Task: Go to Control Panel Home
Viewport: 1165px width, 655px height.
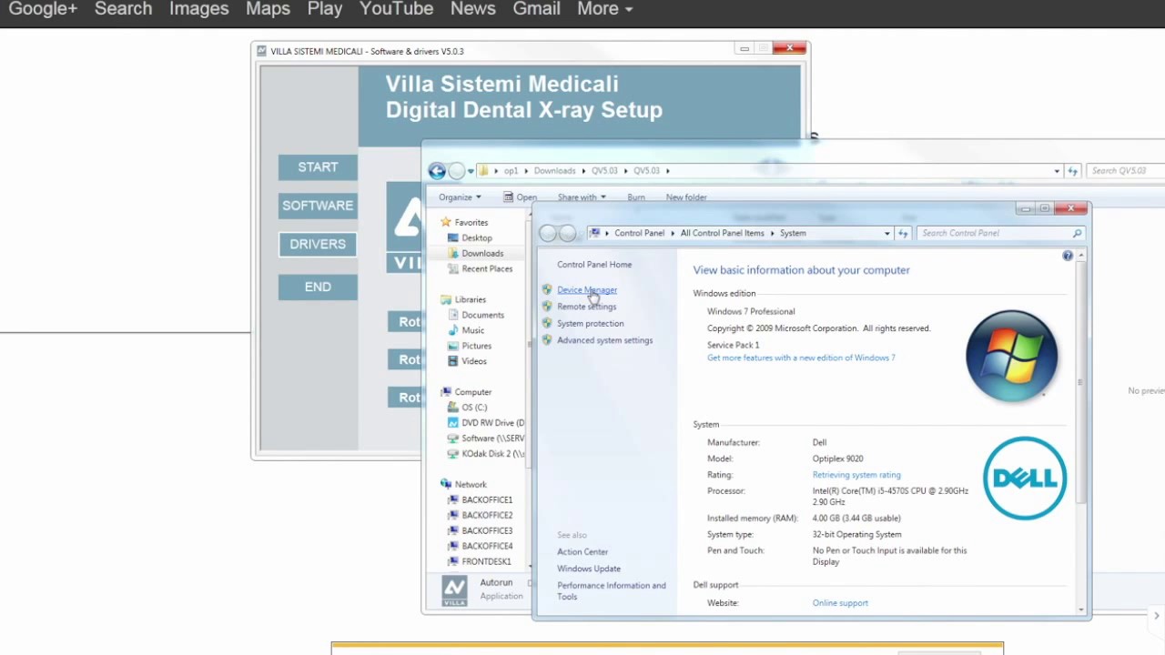Action: [x=594, y=265]
